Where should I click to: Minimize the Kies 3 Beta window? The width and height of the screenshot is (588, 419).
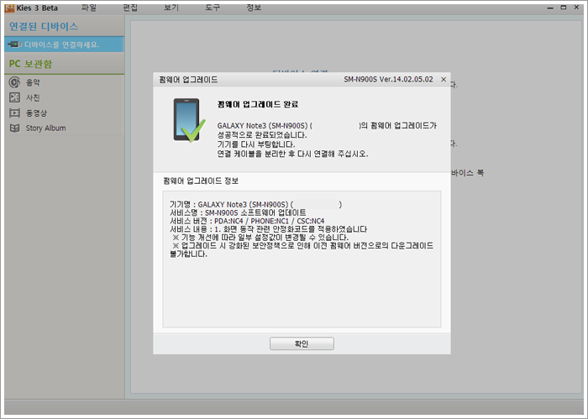[x=550, y=8]
